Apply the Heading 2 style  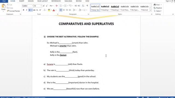click(x=115, y=8)
